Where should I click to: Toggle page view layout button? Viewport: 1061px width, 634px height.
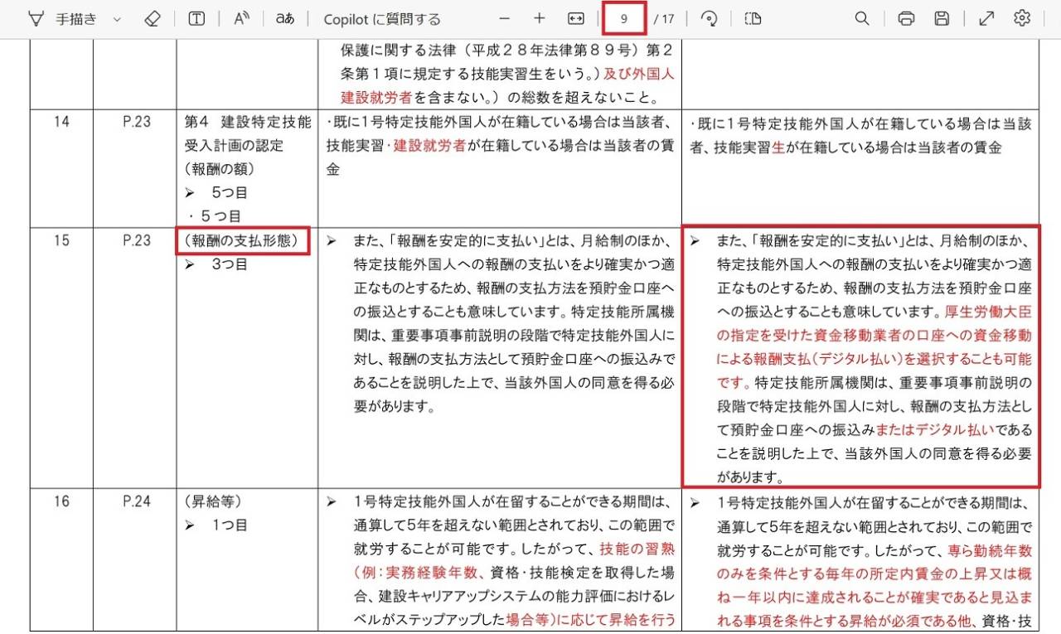pyautogui.click(x=753, y=19)
